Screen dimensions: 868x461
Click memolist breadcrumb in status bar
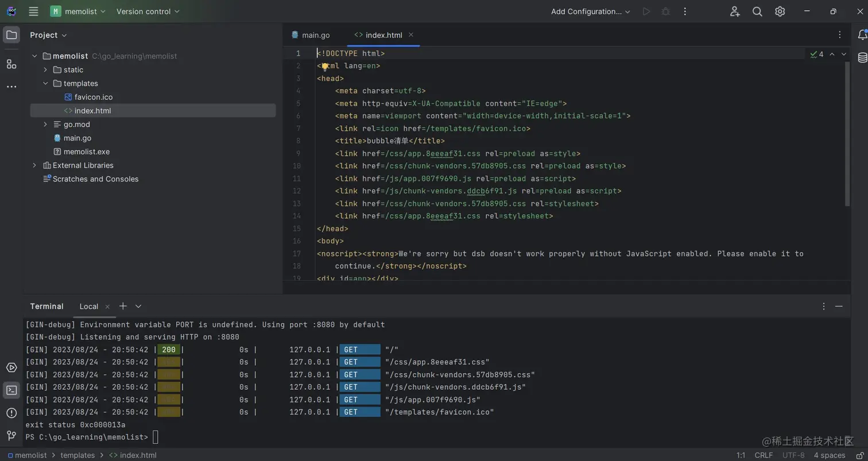point(29,455)
